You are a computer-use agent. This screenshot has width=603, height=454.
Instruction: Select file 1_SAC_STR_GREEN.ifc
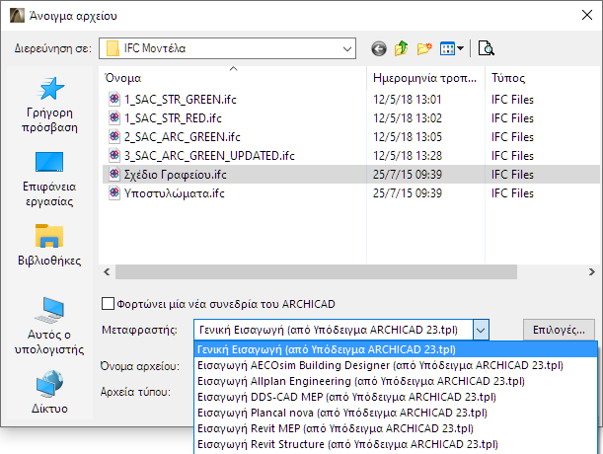[180, 100]
